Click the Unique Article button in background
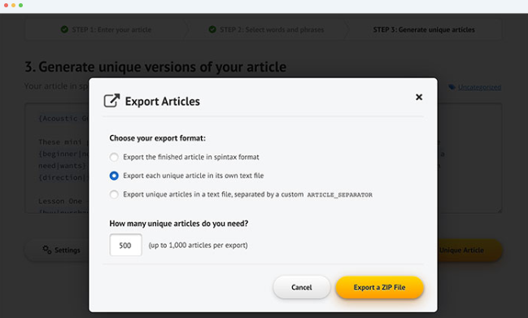The image size is (528, 318). [469, 250]
